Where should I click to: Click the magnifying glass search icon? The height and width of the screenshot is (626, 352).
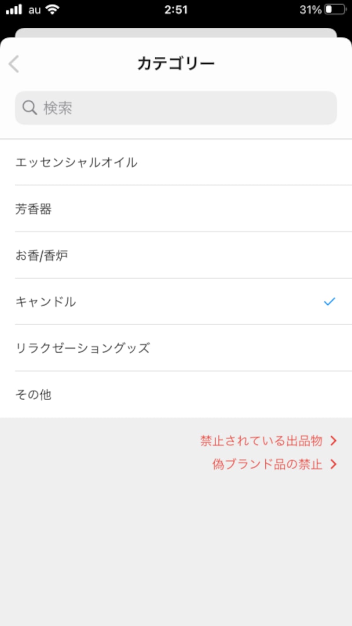pyautogui.click(x=29, y=107)
